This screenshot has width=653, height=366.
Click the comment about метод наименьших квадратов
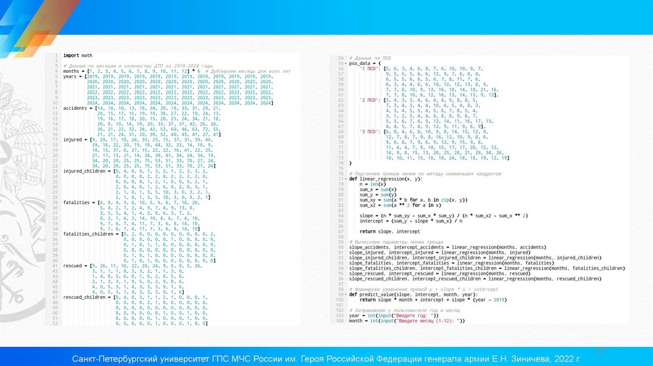click(425, 173)
